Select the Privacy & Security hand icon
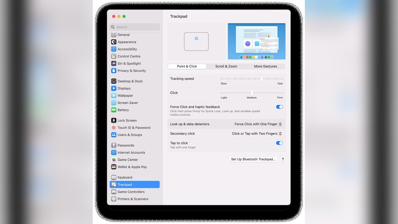 [114, 71]
